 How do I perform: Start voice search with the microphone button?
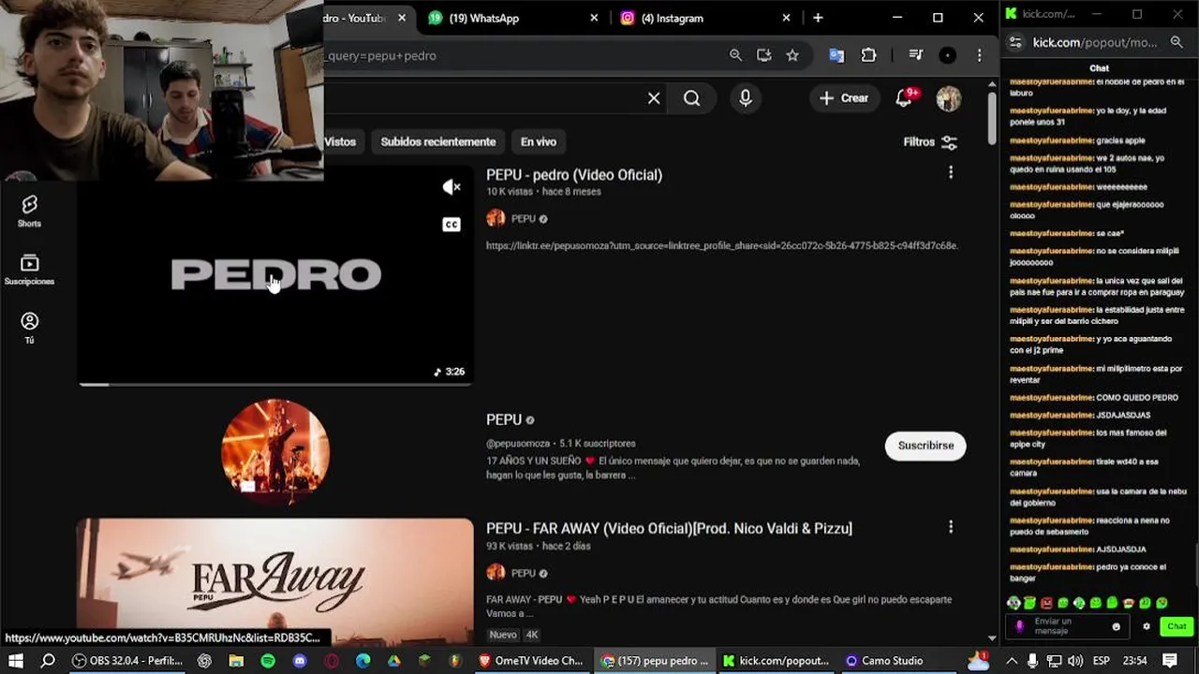click(746, 98)
